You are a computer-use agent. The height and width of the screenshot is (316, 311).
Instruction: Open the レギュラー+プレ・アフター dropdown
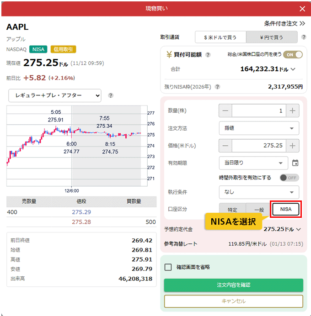pos(54,95)
